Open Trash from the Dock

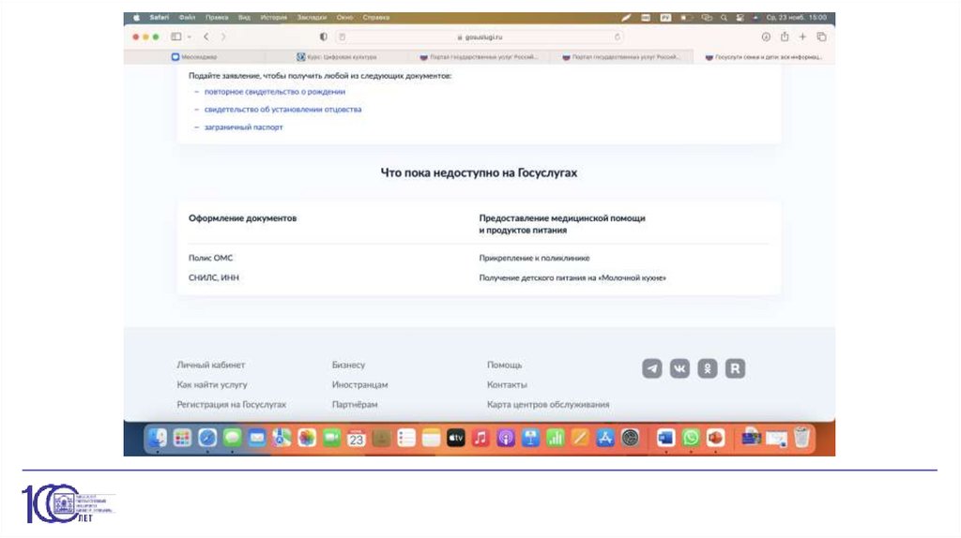coord(801,439)
